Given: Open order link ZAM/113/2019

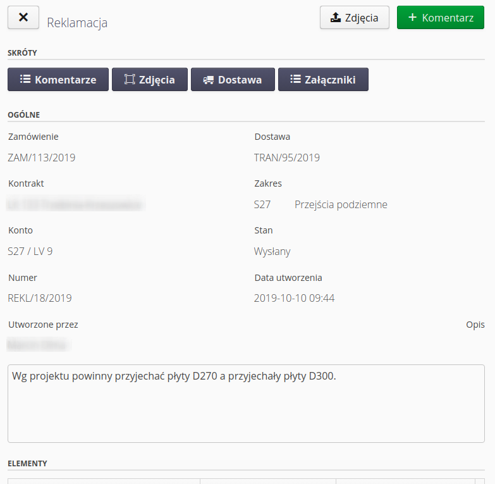Looking at the screenshot, I should pos(42,158).
